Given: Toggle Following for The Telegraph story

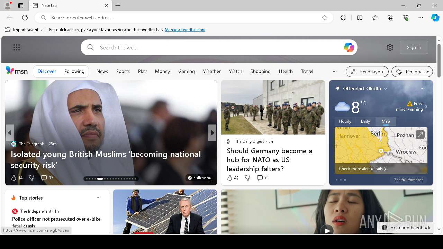Looking at the screenshot, I should tap(199, 178).
